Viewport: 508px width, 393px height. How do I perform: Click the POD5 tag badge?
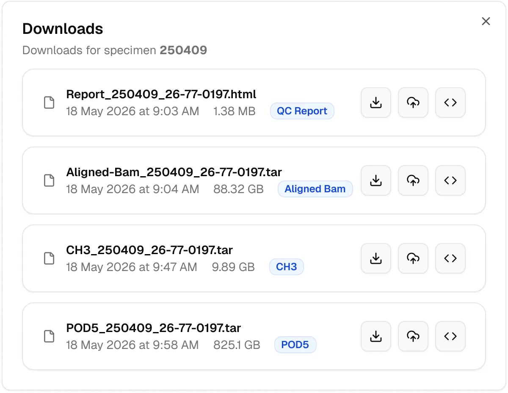pos(295,345)
